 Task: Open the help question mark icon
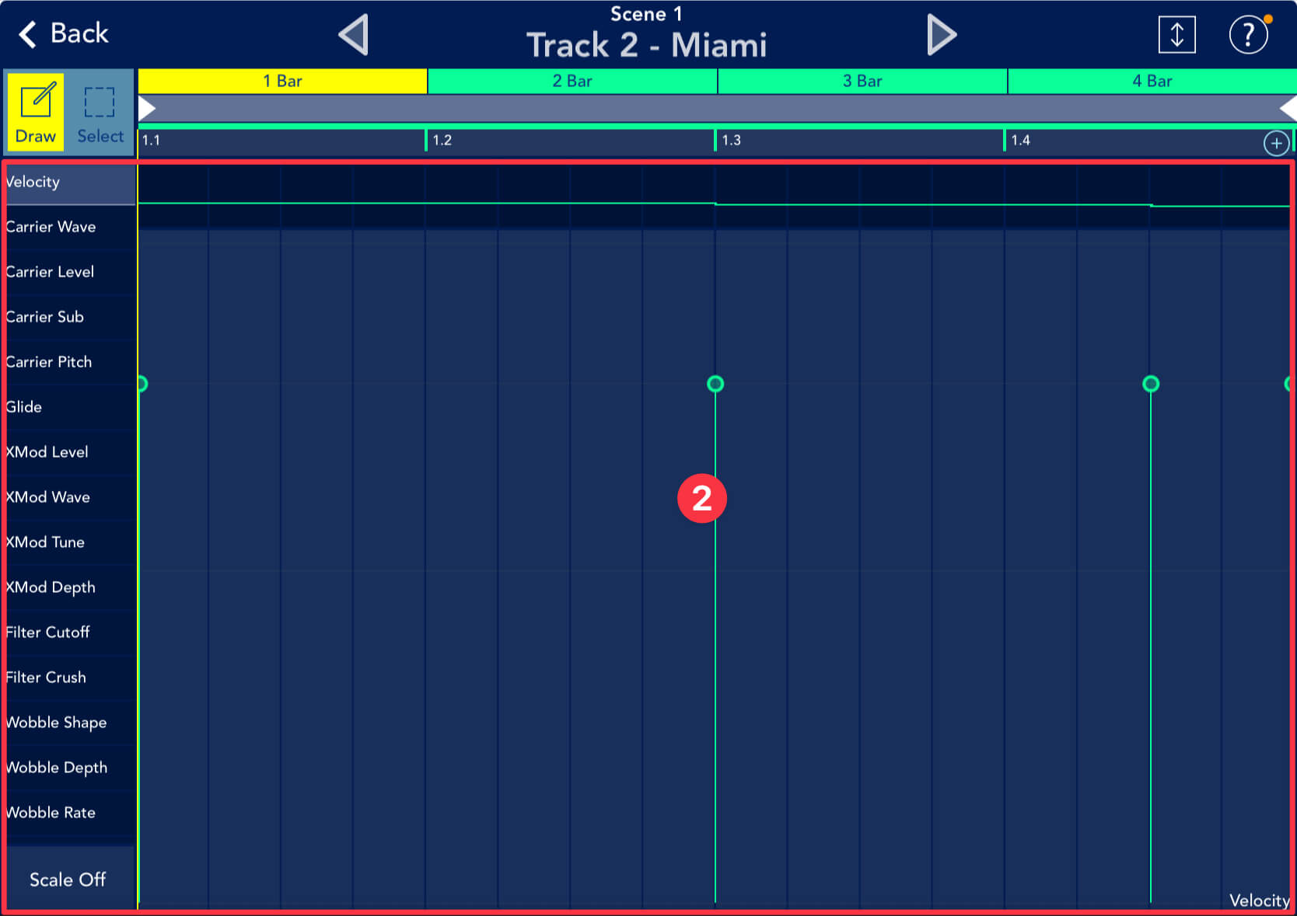[1248, 35]
